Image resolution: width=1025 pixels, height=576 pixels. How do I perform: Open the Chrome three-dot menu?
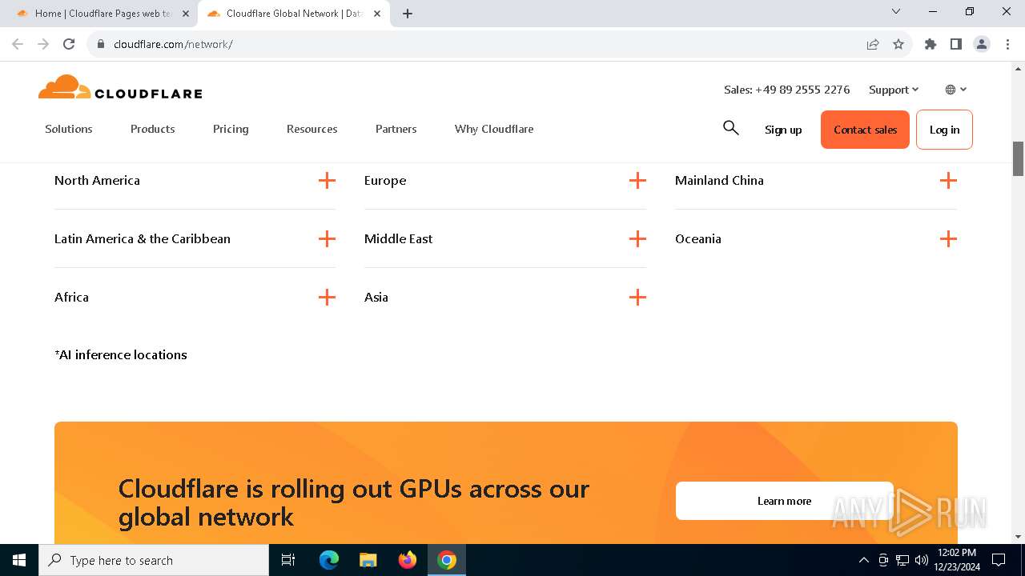point(1007,44)
